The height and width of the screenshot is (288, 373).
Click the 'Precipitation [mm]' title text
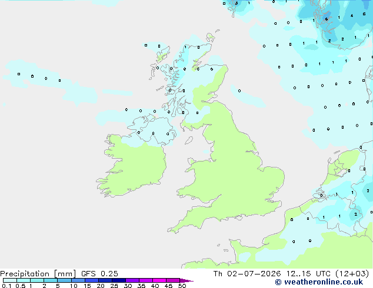(38, 274)
